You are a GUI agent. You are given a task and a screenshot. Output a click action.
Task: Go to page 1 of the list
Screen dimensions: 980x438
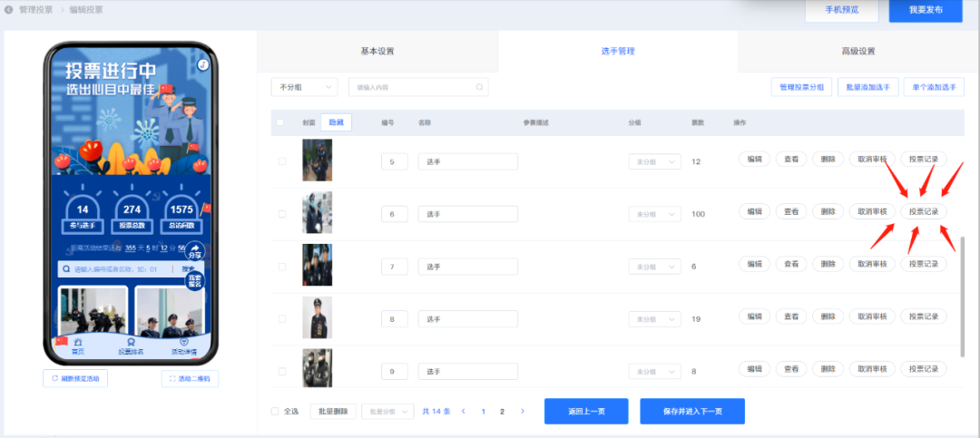pos(483,411)
